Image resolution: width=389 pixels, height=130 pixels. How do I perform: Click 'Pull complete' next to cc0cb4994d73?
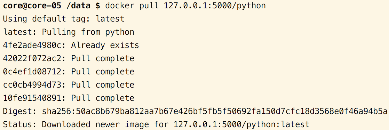pyautogui.click(x=103, y=85)
